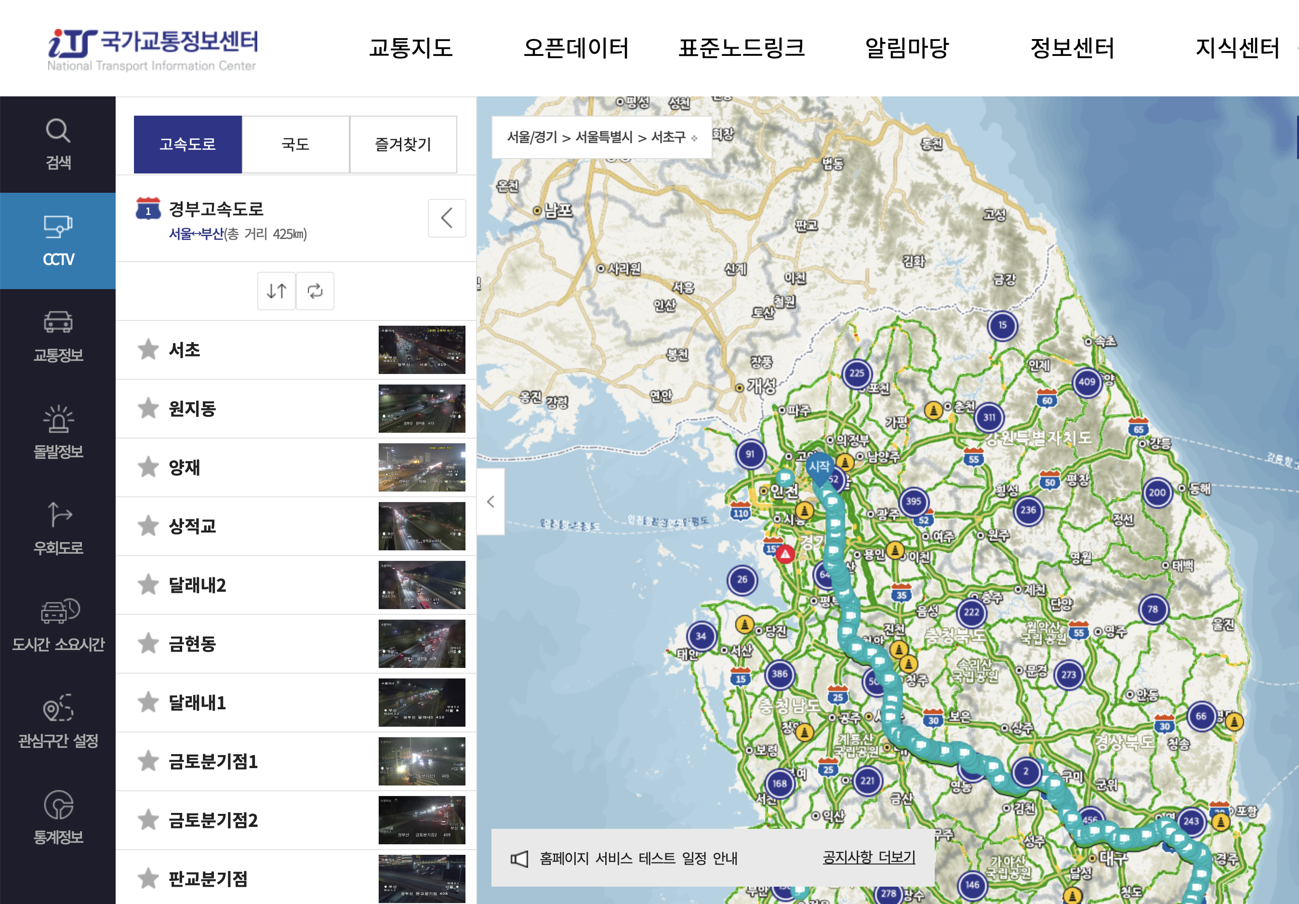Screen dimensions: 1299x904
Task: Click the reverse direction arrows button
Action: coord(276,291)
